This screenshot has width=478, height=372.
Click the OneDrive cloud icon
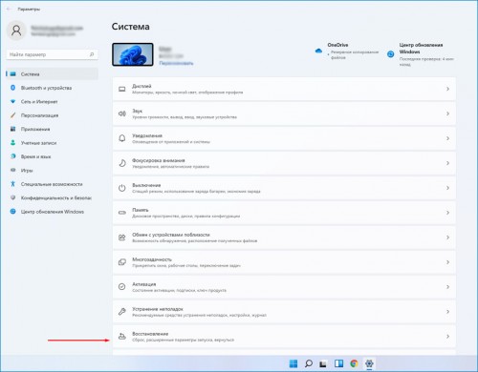(318, 51)
